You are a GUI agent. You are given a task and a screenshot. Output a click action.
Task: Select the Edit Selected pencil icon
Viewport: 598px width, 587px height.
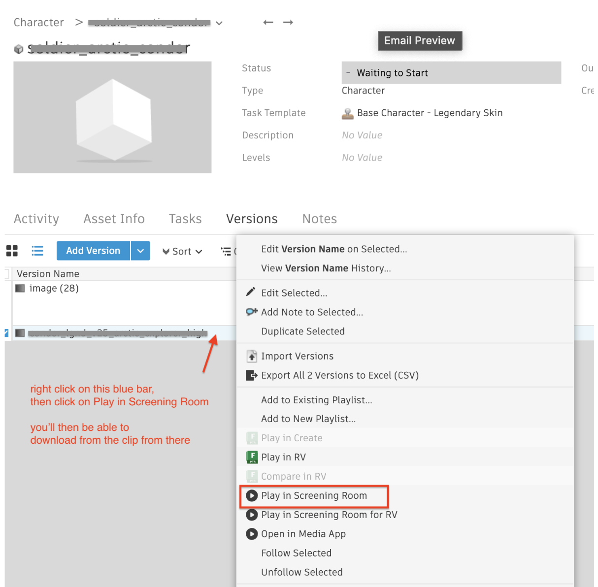(250, 292)
